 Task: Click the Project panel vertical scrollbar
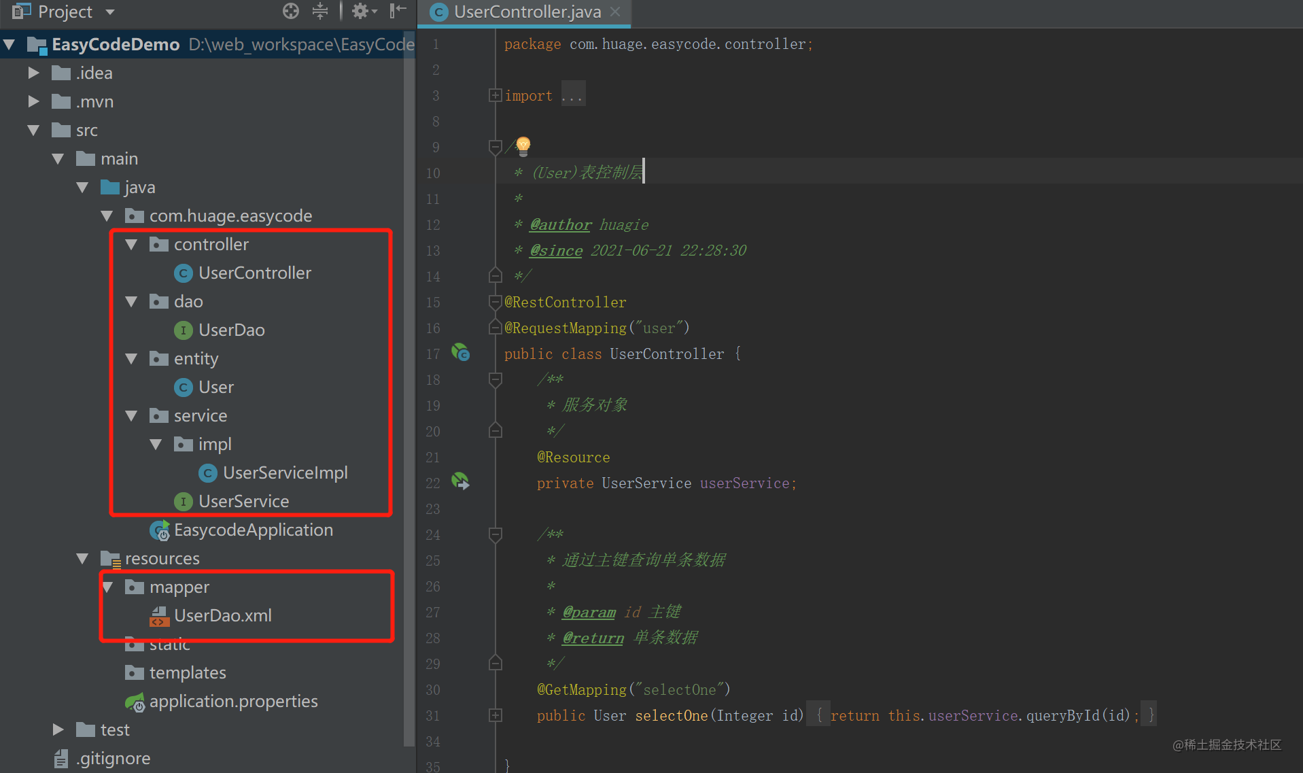point(409,388)
